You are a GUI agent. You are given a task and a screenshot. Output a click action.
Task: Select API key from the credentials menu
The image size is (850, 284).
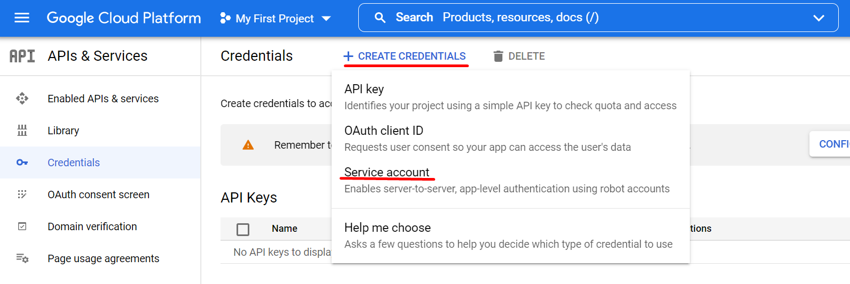coord(364,89)
